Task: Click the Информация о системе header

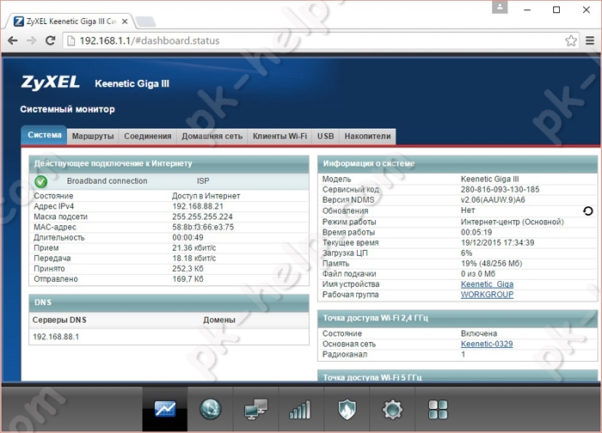Action: click(458, 164)
